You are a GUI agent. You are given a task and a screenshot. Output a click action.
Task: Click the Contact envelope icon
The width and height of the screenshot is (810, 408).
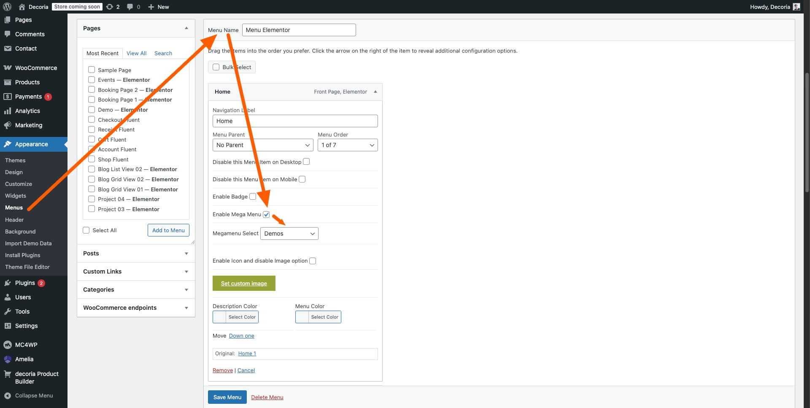(8, 48)
